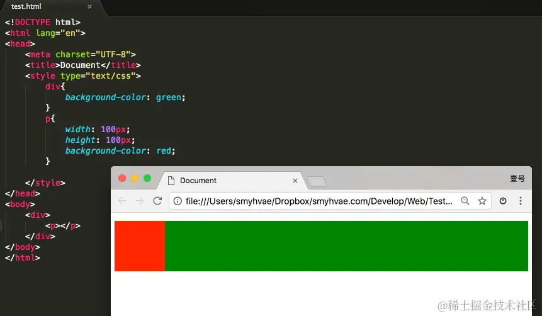542x316 pixels.
Task: Click the closing </style> tag
Action: (45, 183)
